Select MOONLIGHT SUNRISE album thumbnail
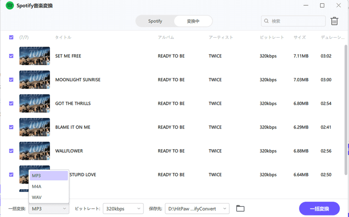349x217 pixels. tap(34, 79)
